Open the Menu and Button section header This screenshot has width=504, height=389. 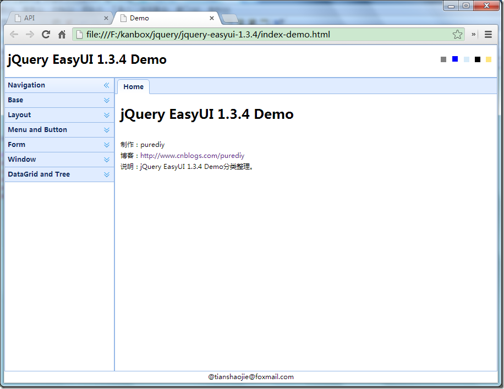pos(59,129)
